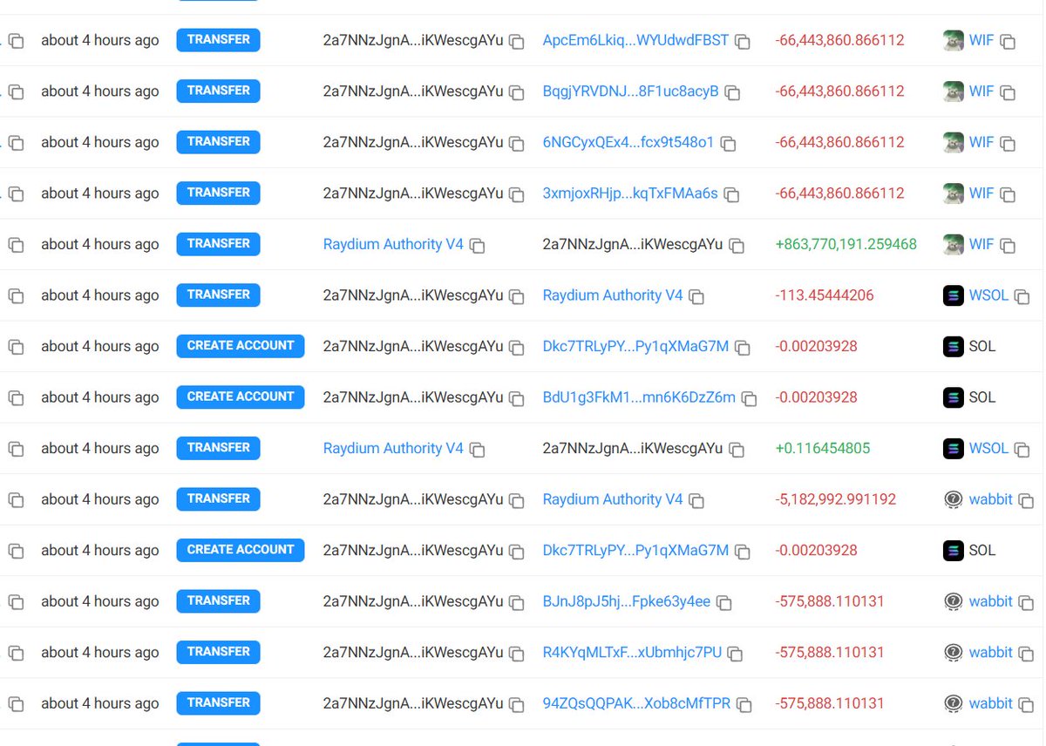Image resolution: width=1046 pixels, height=746 pixels.
Task: Select 'about 4 hours ago' in 6NGCyxQEx4 row
Action: (100, 142)
